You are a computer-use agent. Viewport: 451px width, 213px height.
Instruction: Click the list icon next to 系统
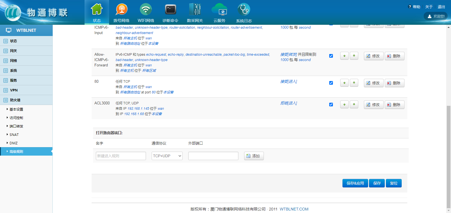(6, 71)
